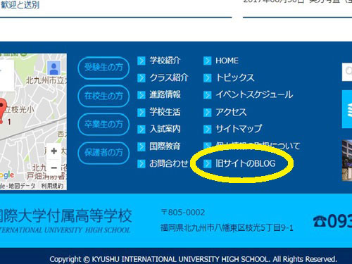352x264 pixels.
Task: Click the map zoom out minus icon
Action: 54,168
